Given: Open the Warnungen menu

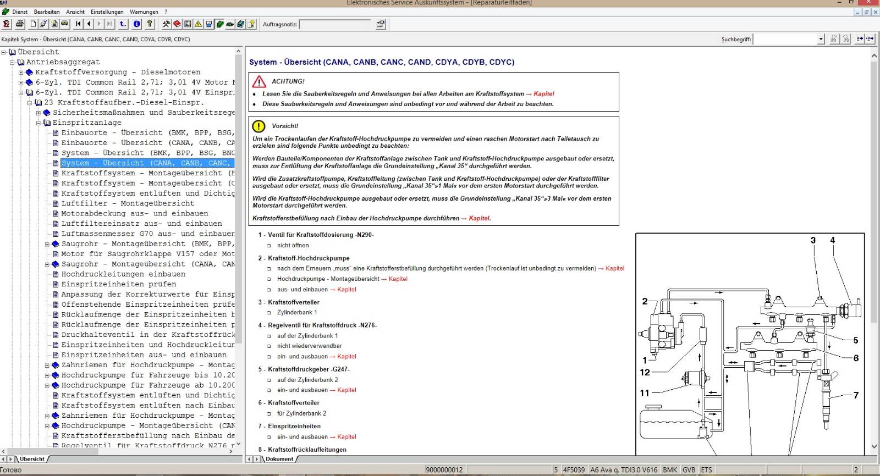Looking at the screenshot, I should pos(144,12).
